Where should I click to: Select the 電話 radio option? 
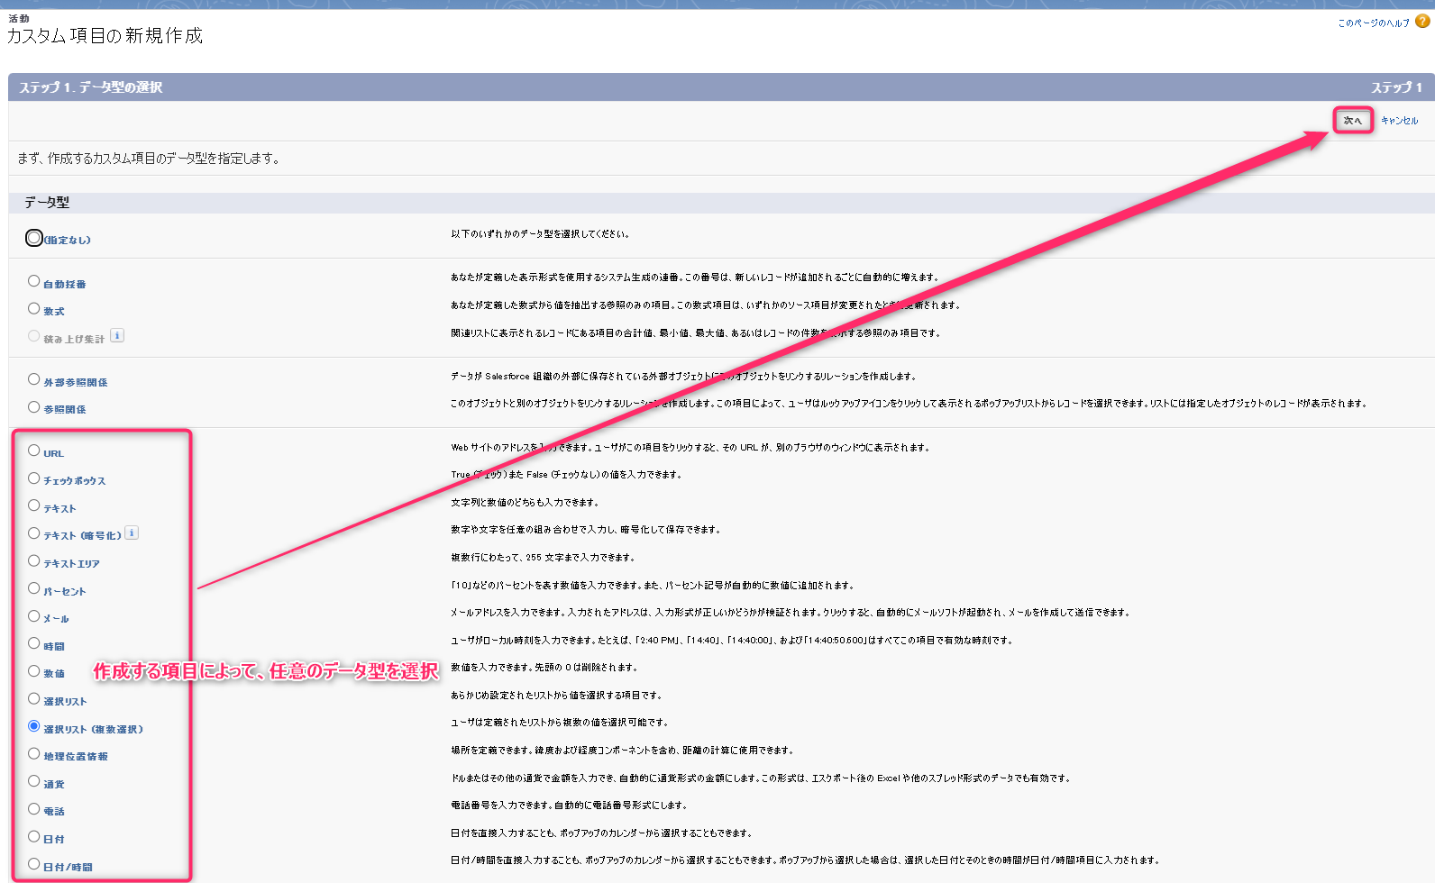(x=33, y=809)
